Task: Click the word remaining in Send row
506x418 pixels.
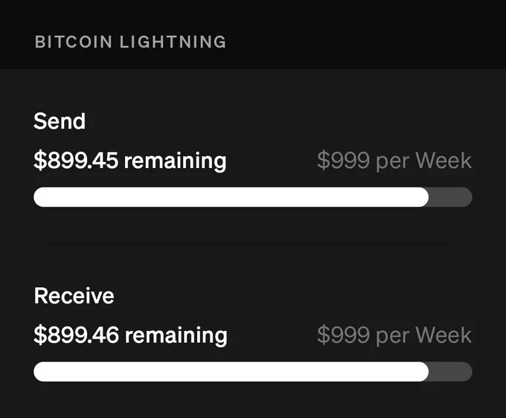Action: click(x=175, y=161)
